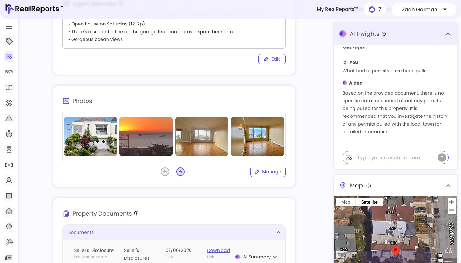The image size is (461, 263).
Task: Download the Seller's Disclosure document
Action: tap(218, 250)
